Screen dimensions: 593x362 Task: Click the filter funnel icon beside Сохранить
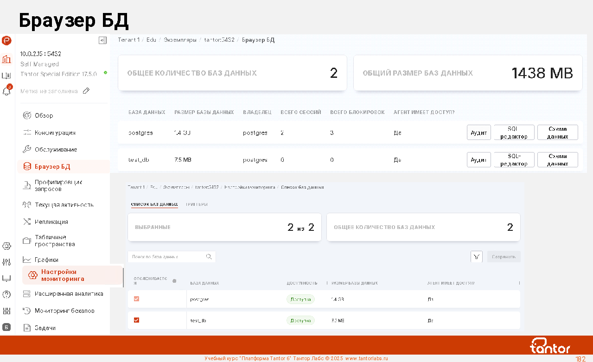point(476,256)
